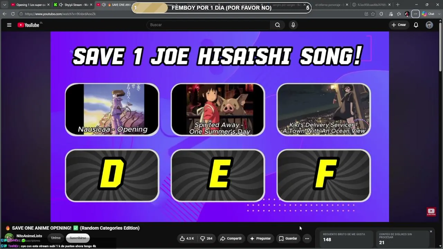443x249 pixels.
Task: Click the search magnifier button
Action: [278, 25]
